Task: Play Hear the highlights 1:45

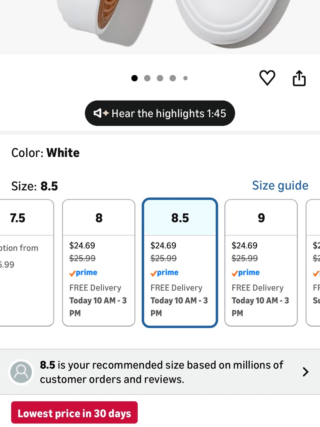Action: click(x=160, y=113)
